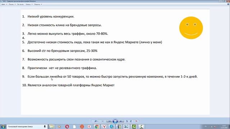
Task: Expand the Печать dropdown menu
Action: (x=12, y=4)
